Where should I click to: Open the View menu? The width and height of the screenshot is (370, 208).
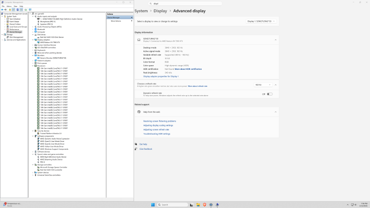tap(15, 6)
